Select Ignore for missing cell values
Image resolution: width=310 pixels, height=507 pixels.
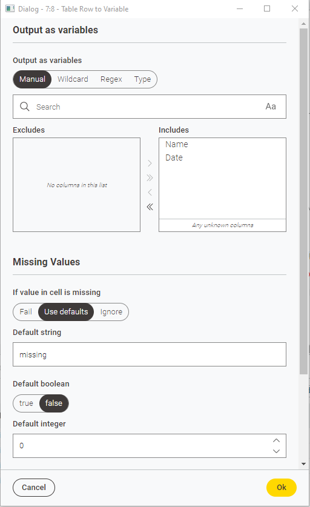111,312
